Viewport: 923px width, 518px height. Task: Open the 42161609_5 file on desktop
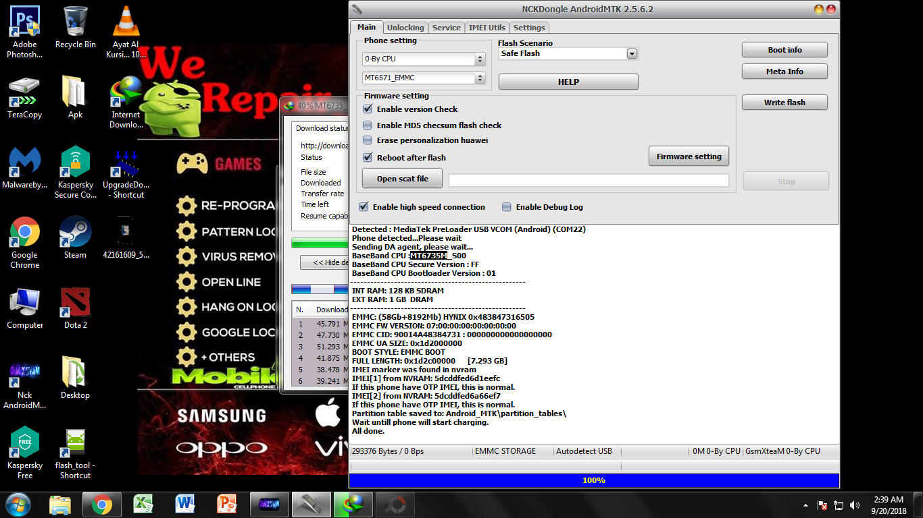[126, 238]
